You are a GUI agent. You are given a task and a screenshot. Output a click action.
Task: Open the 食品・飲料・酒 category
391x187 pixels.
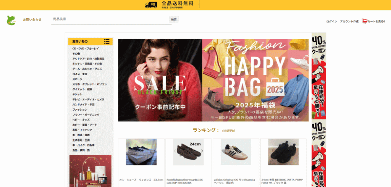81,150
